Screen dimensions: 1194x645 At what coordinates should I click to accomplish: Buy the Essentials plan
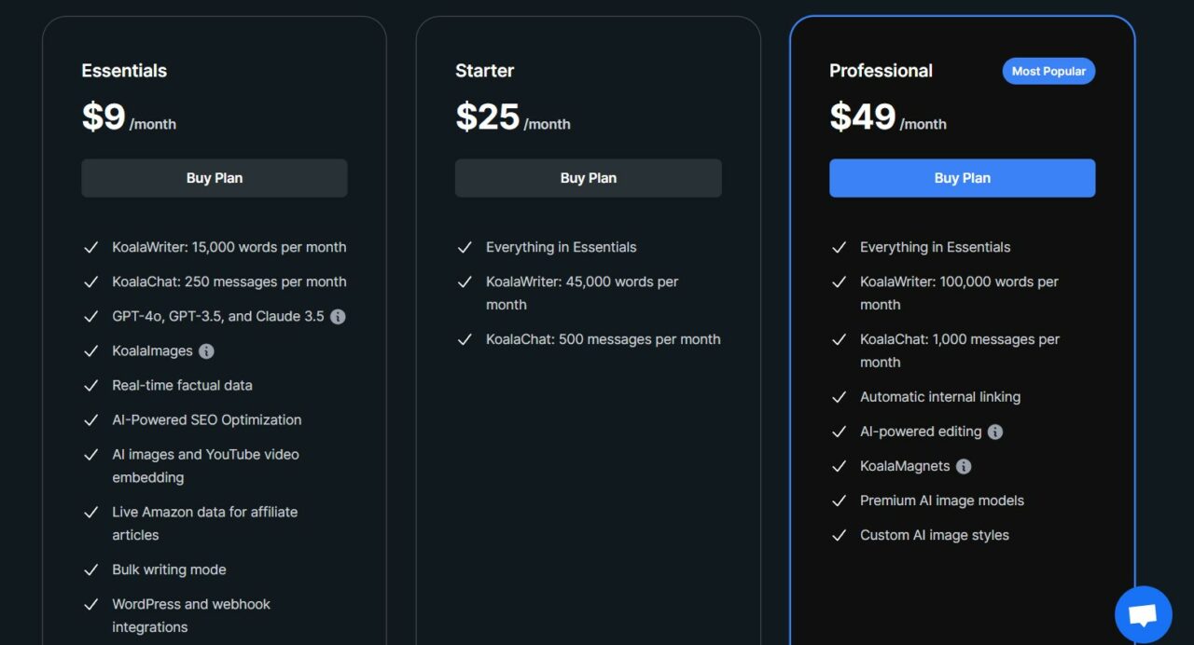[x=214, y=178]
